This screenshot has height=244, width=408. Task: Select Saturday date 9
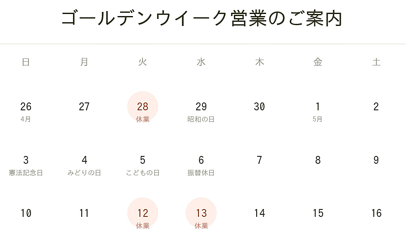click(x=376, y=160)
